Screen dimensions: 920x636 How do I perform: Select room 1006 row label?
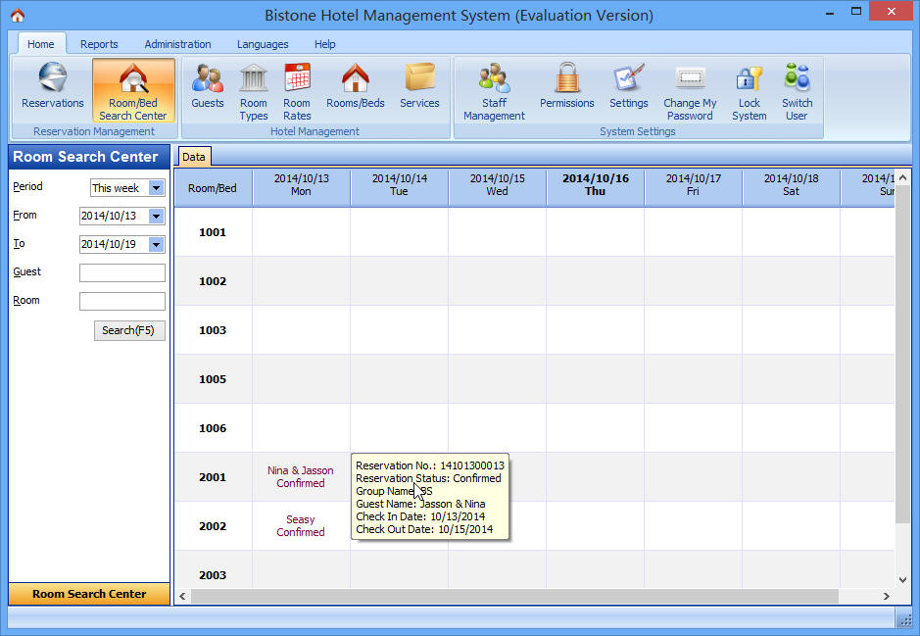pyautogui.click(x=213, y=428)
